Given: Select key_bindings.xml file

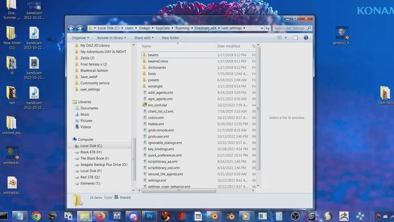Looking at the screenshot, I should click(x=161, y=149).
